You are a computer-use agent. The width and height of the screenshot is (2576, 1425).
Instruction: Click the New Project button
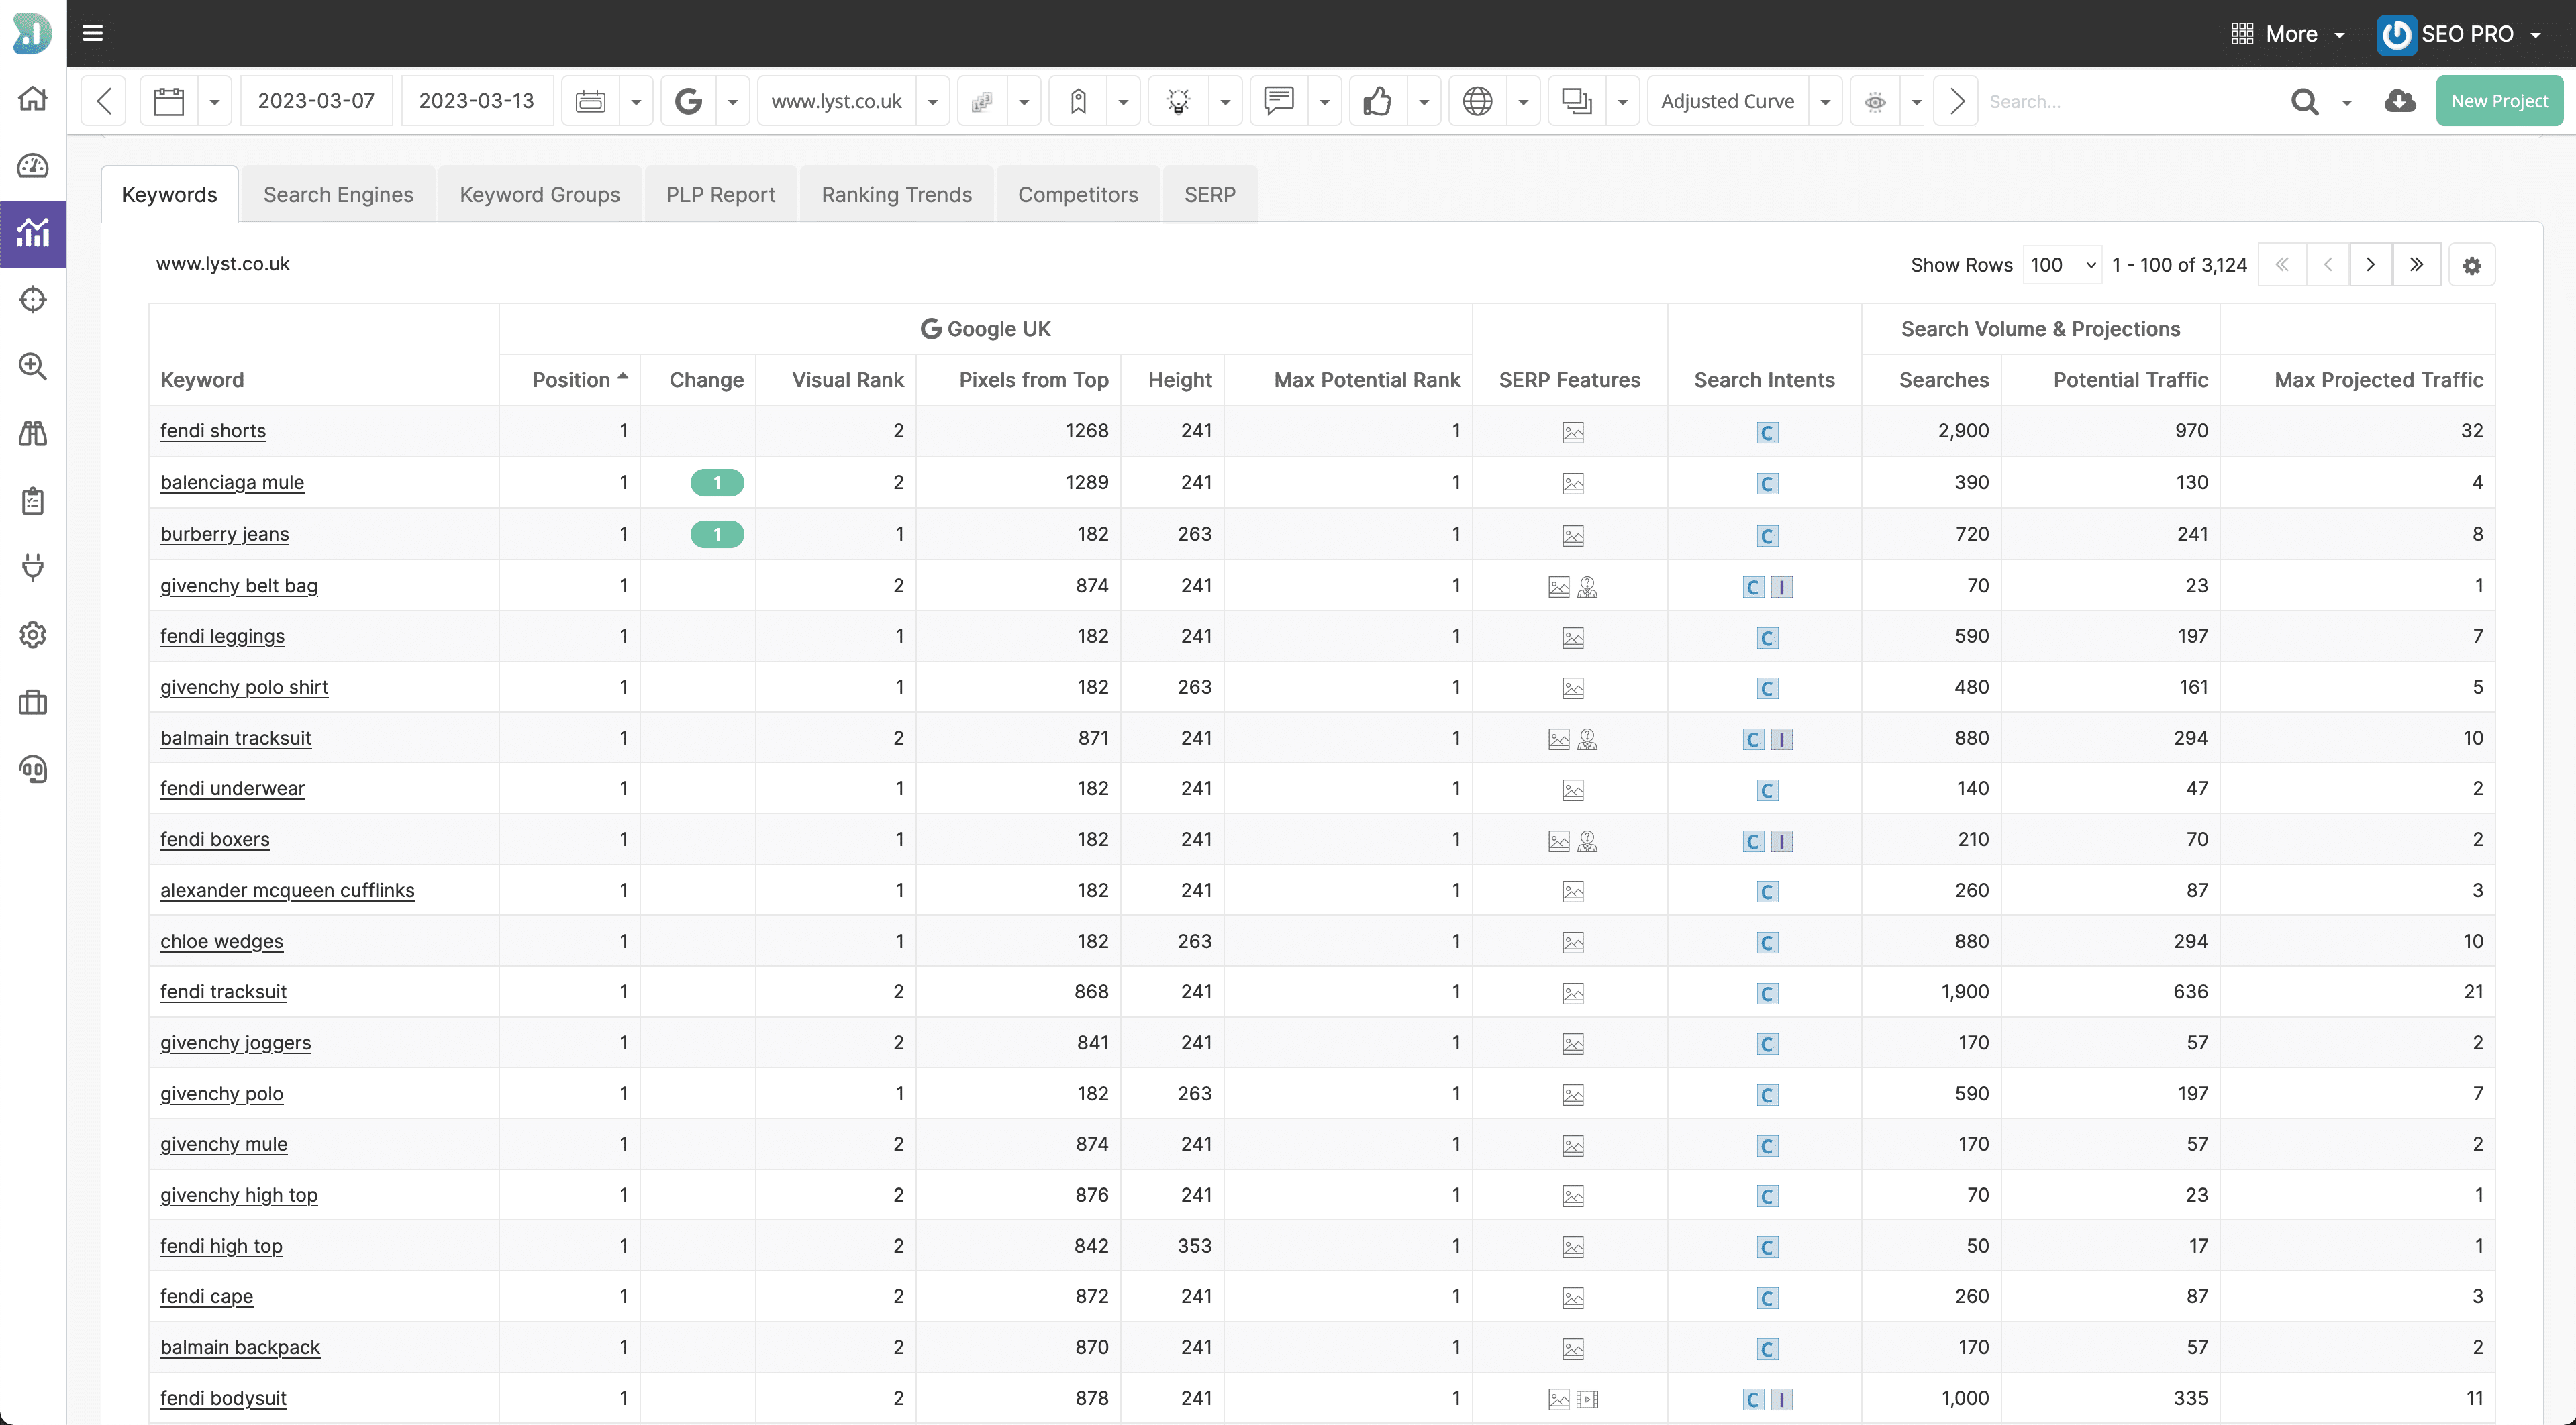[2499, 101]
